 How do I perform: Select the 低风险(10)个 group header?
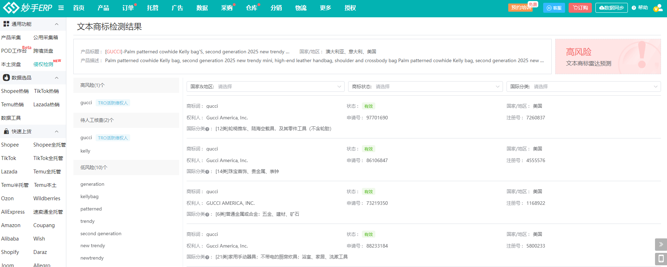tap(126, 167)
